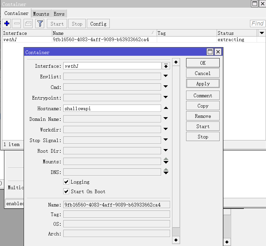
Task: Click the minus remove icon in toolbar
Action: pyautogui.click(x=17, y=24)
